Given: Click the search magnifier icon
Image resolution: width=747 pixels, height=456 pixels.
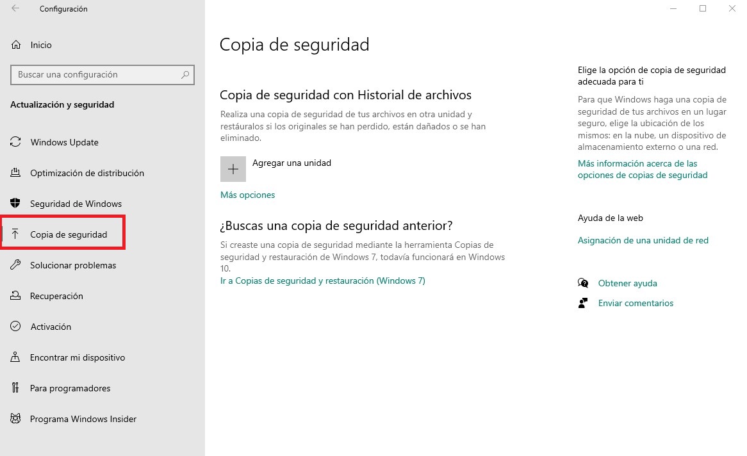Looking at the screenshot, I should (185, 75).
